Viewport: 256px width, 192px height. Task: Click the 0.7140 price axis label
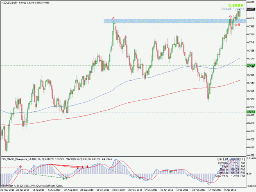(251, 99)
